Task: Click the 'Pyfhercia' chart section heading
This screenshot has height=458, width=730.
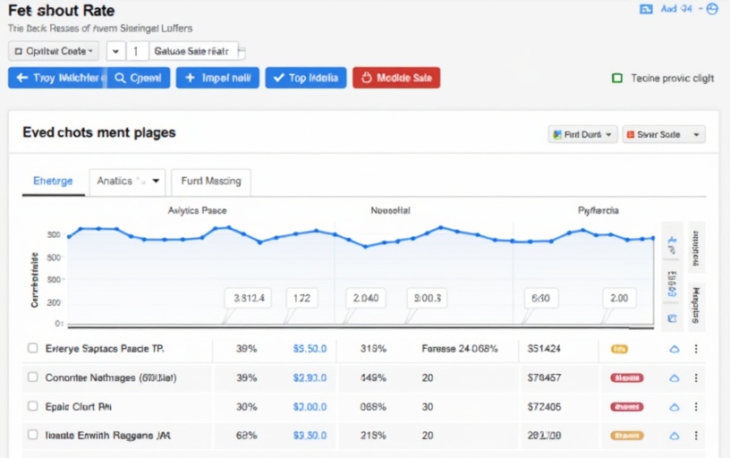Action: click(598, 210)
